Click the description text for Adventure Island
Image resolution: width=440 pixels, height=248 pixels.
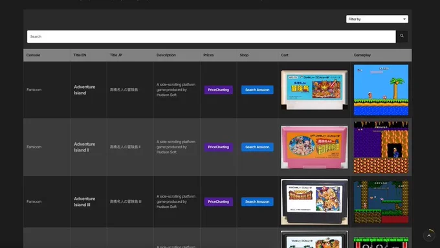176,90
